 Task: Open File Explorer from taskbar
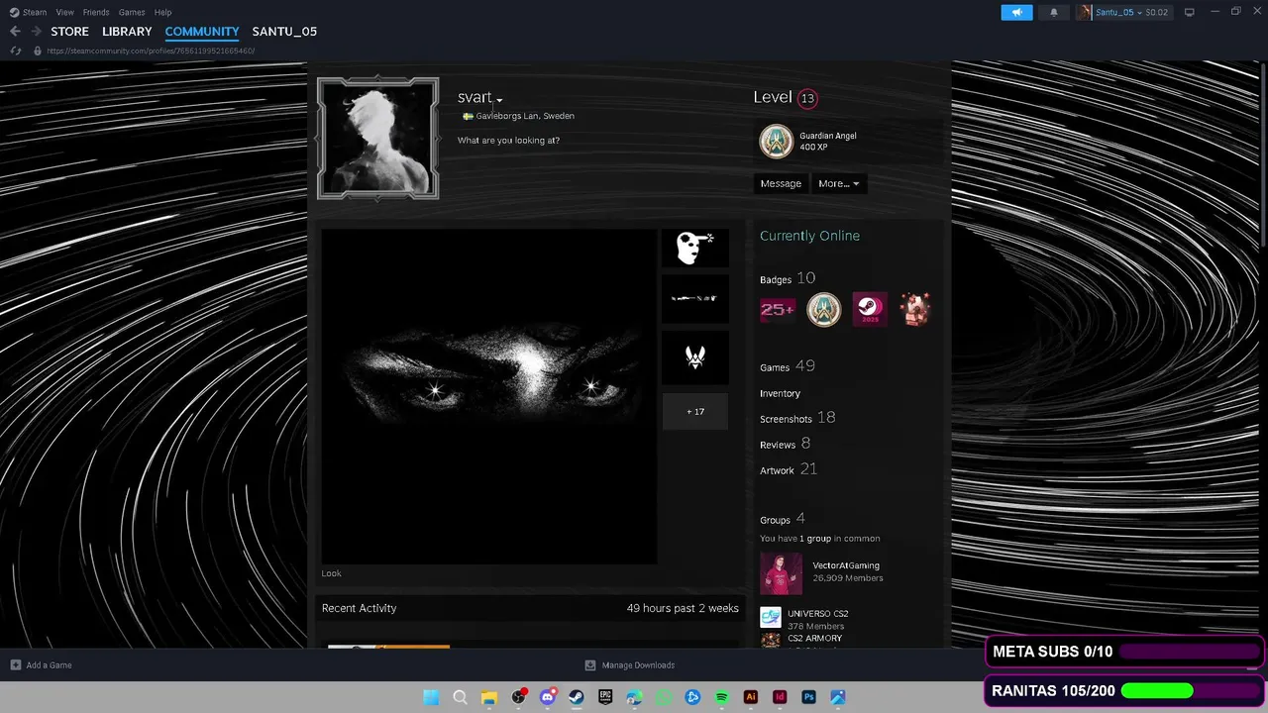(x=488, y=697)
